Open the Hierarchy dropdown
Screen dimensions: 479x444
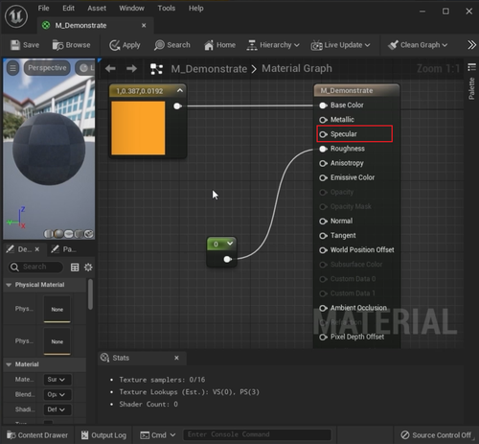point(273,45)
